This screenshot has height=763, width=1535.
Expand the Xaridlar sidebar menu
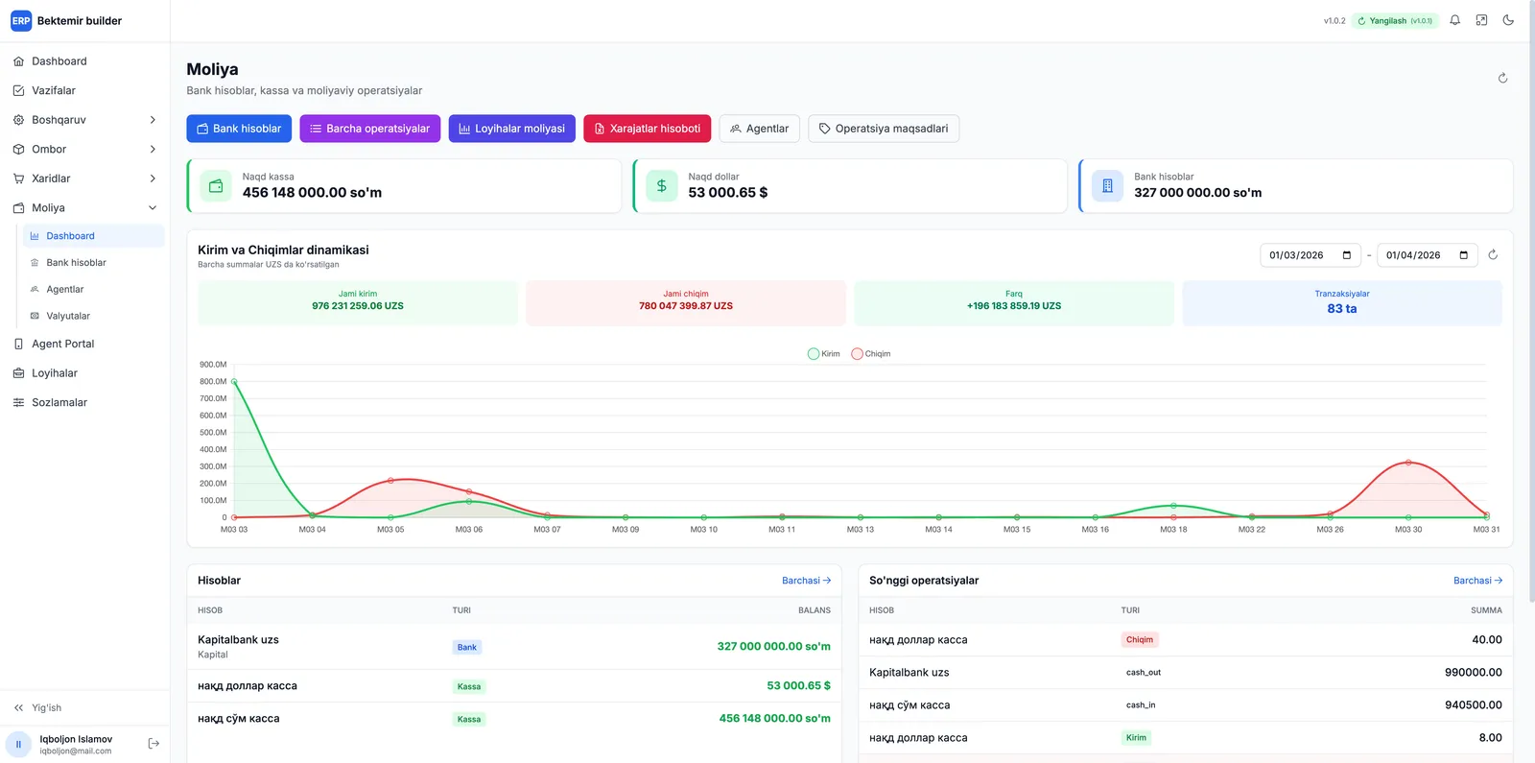pos(85,179)
